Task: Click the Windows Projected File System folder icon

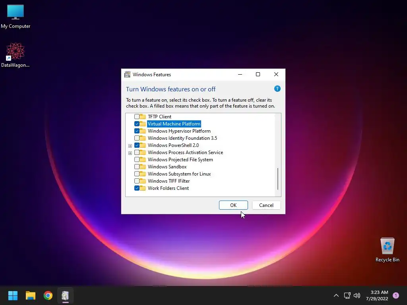Action: click(x=143, y=159)
